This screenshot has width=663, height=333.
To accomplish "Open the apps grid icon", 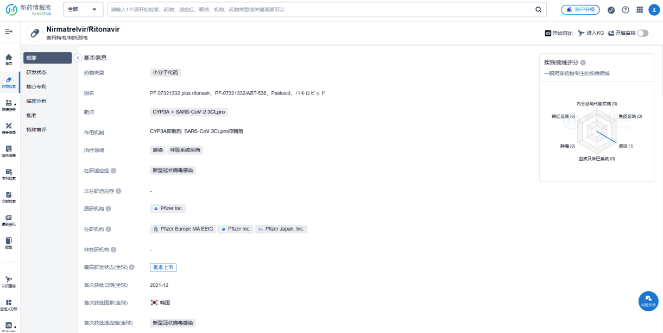I will pyautogui.click(x=639, y=10).
